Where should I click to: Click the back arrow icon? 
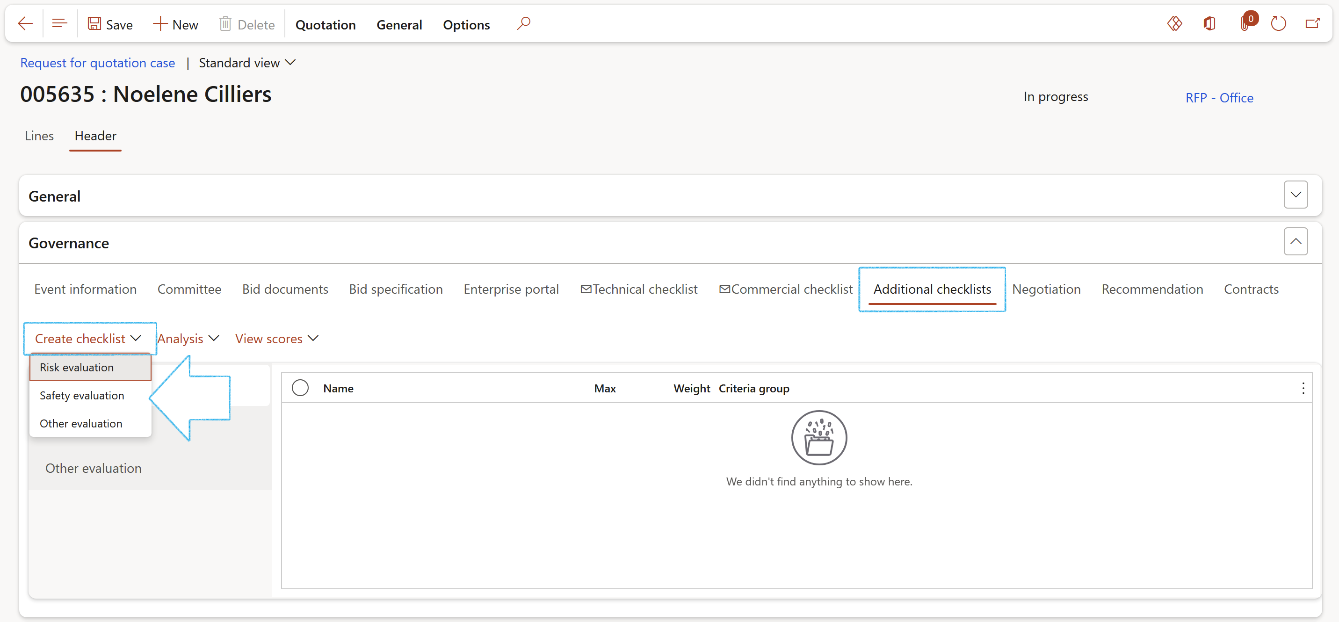(x=25, y=24)
